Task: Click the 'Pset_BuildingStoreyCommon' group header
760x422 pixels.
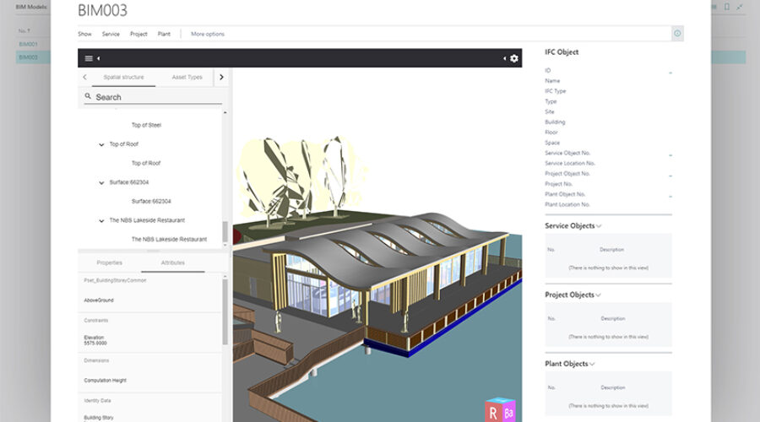Action: point(115,280)
